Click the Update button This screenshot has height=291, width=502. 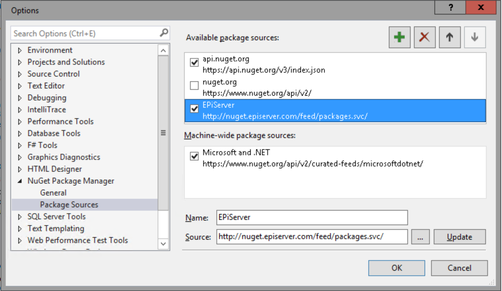[459, 237]
